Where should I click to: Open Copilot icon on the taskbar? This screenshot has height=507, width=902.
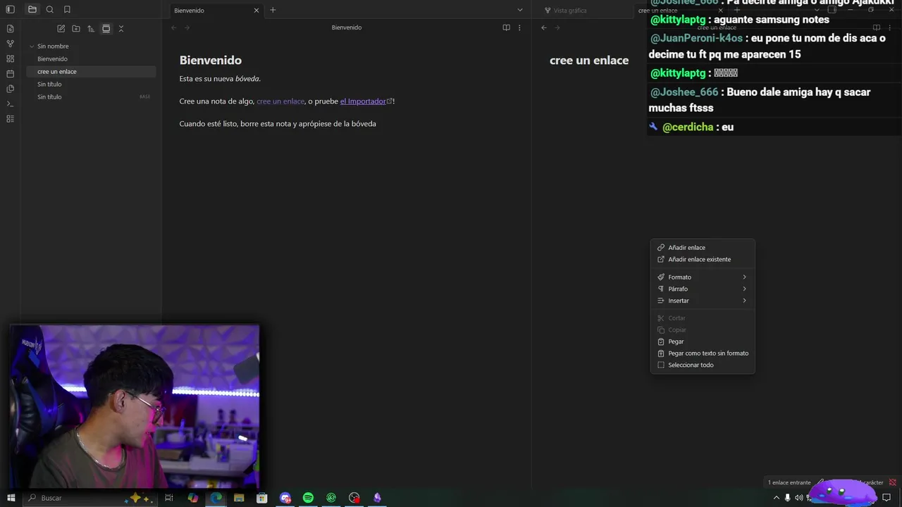(x=193, y=498)
